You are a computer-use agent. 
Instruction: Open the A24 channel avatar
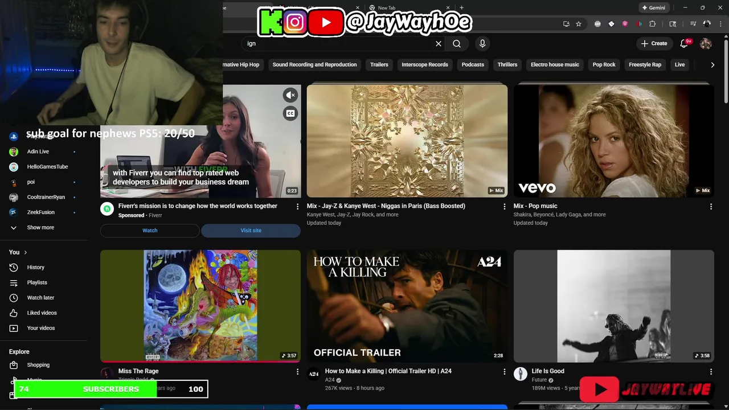314,374
